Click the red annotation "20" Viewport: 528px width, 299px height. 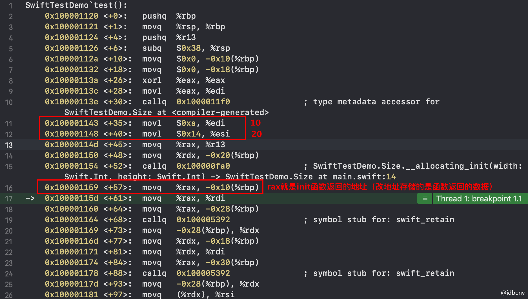coord(256,134)
